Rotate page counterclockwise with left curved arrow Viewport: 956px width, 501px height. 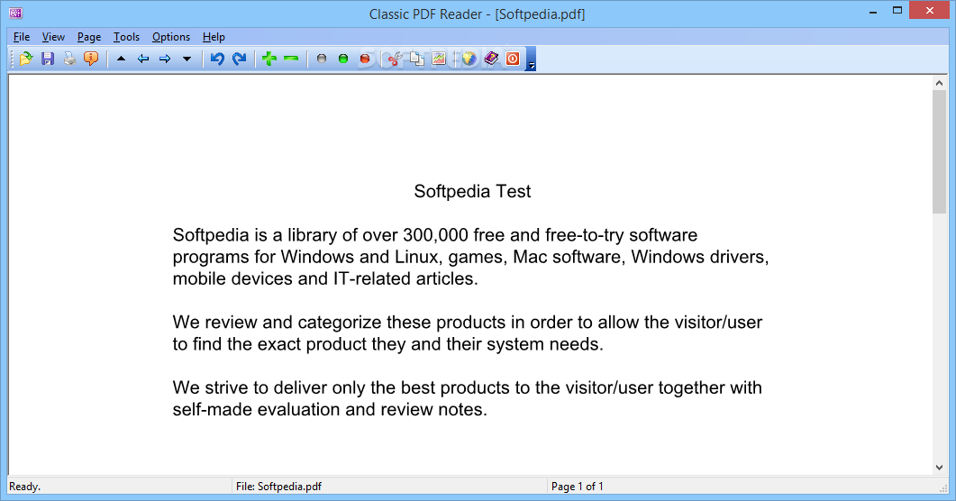coord(217,59)
